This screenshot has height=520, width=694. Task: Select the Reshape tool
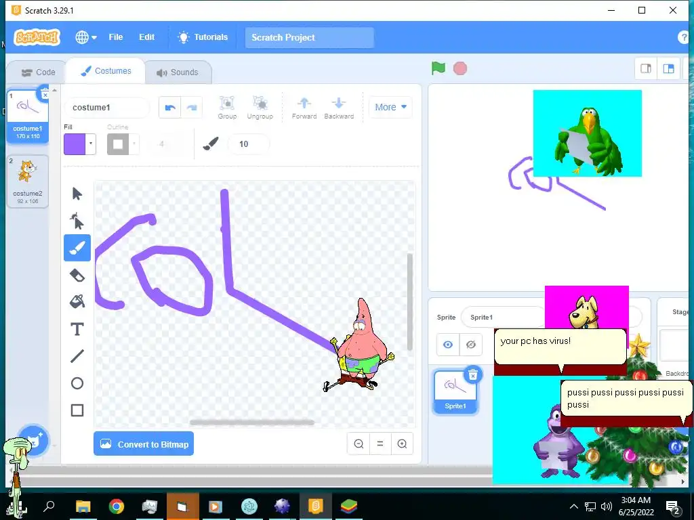77,221
